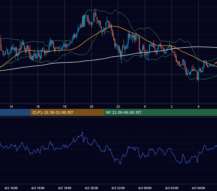Click the 16 hour label on price chart axis
The height and width of the screenshot is (191, 217).
[x=38, y=107]
